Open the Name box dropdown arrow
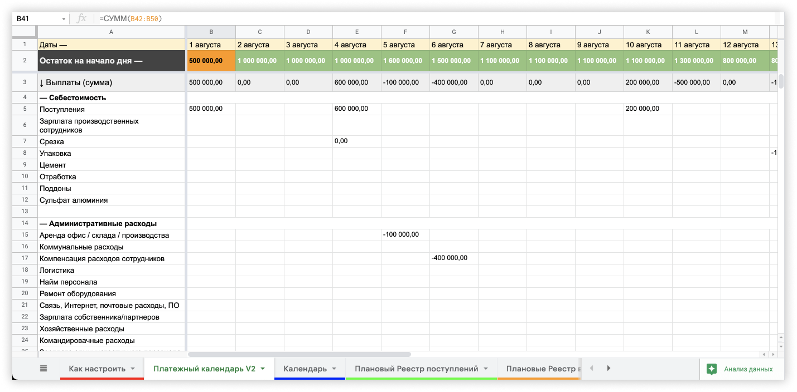This screenshot has height=392, width=797. pos(64,19)
